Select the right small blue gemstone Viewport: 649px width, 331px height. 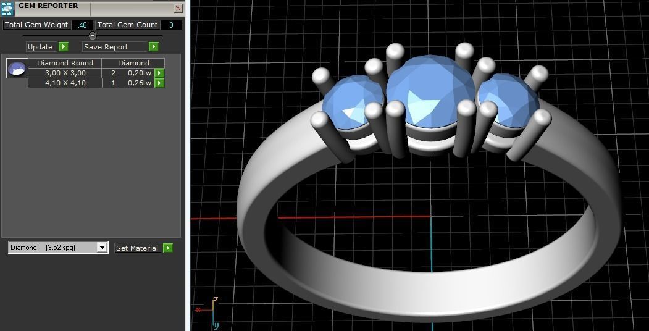(510, 99)
